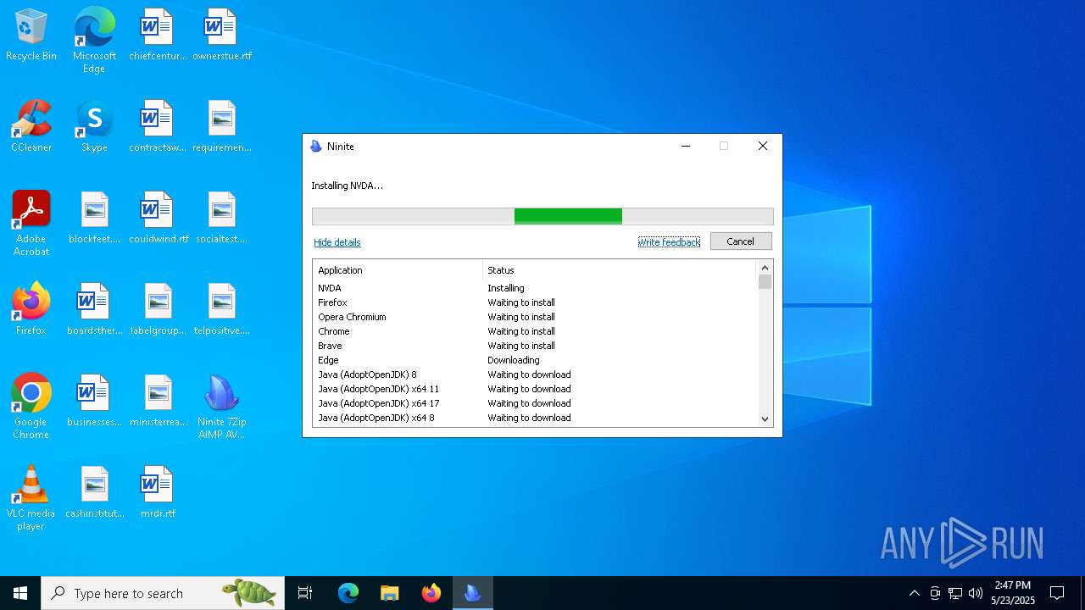1085x610 pixels.
Task: Select Edge row showing Downloading
Action: coord(535,360)
